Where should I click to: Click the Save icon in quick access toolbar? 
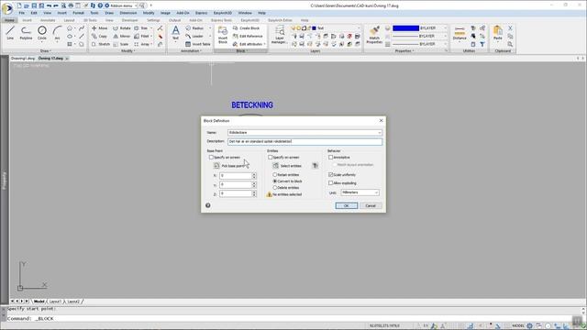tap(34, 5)
